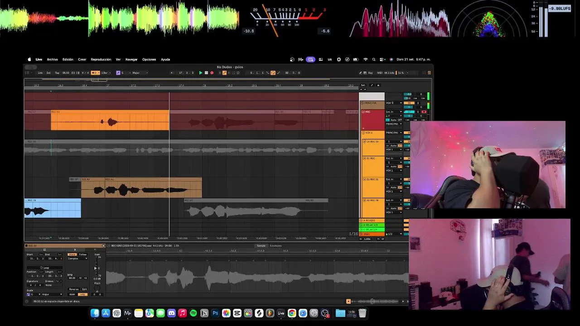Screen dimensions: 580x326
Task: Open Discord from the dock
Action: pos(171,313)
